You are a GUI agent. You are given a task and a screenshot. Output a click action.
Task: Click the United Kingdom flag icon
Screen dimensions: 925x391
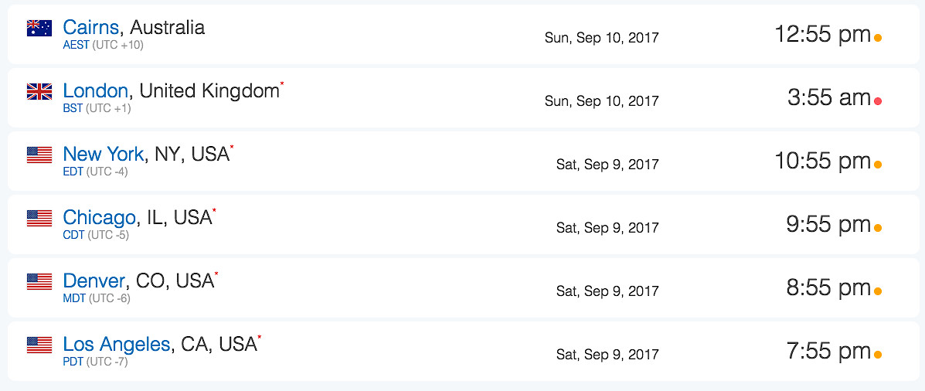(x=39, y=92)
